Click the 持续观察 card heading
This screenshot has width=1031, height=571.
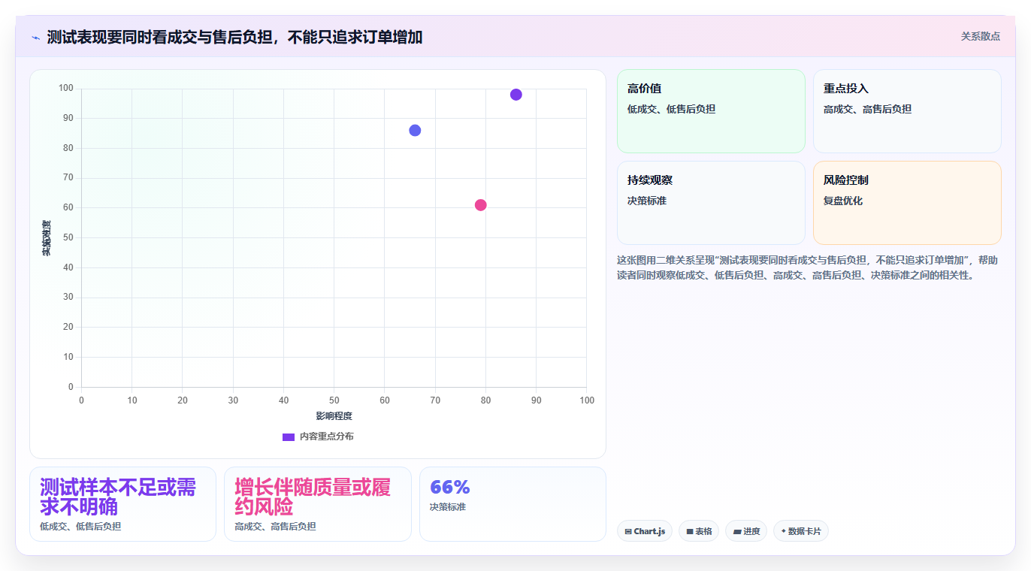coord(650,180)
